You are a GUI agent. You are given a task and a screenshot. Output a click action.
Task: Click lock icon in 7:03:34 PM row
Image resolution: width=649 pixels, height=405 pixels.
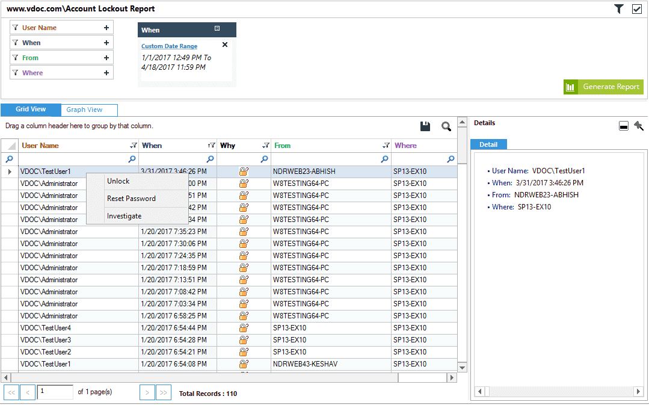click(x=244, y=303)
